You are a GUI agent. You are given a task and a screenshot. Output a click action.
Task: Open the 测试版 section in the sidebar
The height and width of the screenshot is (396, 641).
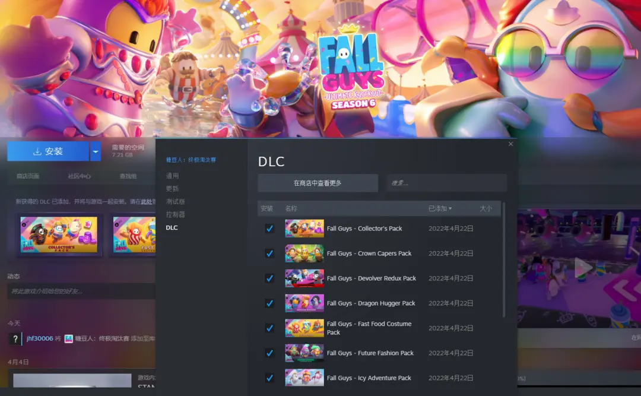point(175,202)
